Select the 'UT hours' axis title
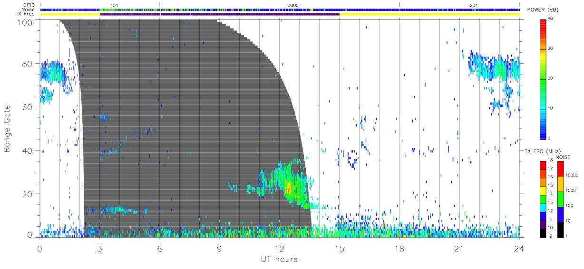Screen dimensions: 584x269 [280, 259]
